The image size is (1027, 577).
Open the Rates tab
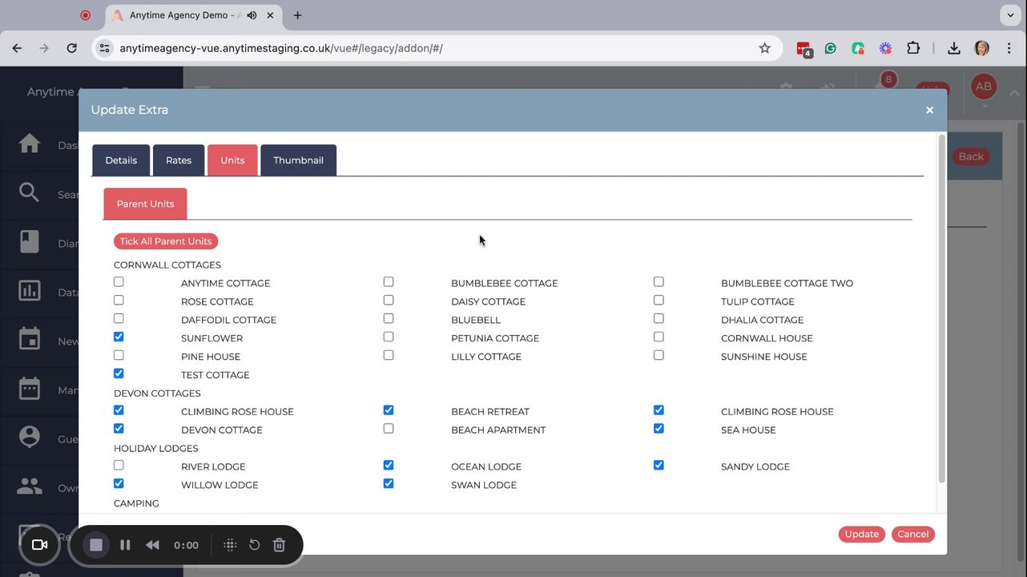click(x=179, y=160)
